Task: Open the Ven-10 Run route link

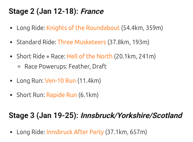Action: point(60,81)
